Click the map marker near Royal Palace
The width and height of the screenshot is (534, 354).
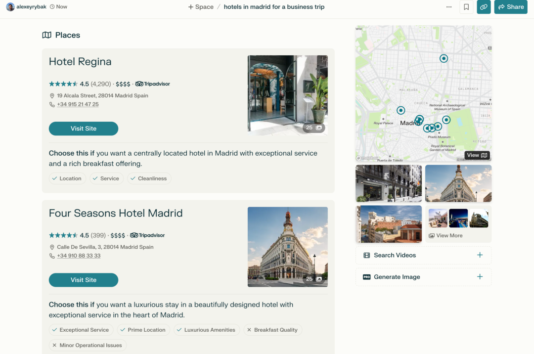point(401,110)
